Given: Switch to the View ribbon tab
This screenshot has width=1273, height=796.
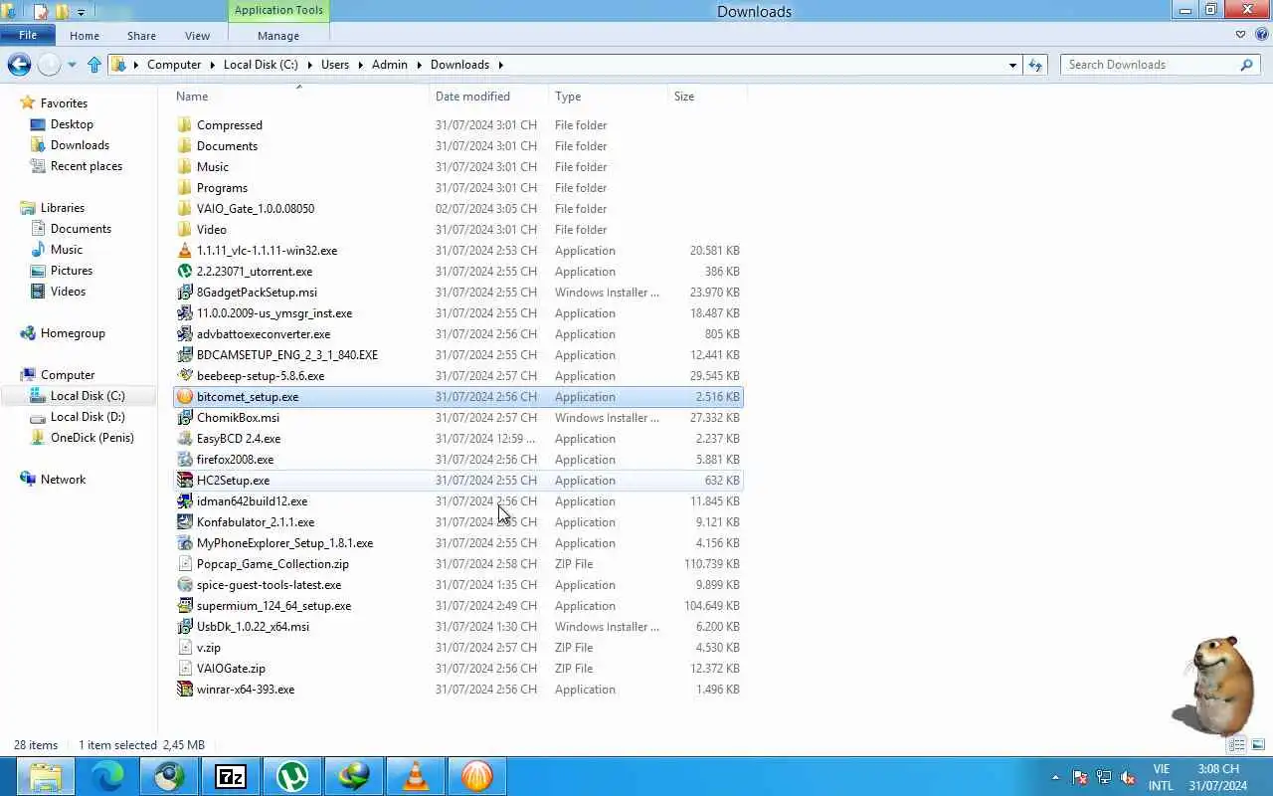Looking at the screenshot, I should (x=197, y=36).
